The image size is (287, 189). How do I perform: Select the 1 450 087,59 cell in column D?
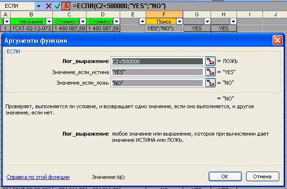103,28
